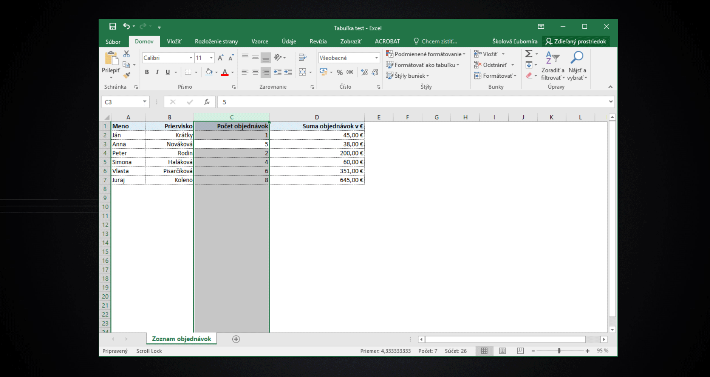710x377 pixels.
Task: Open the font size 11 dropdown
Action: pos(211,58)
